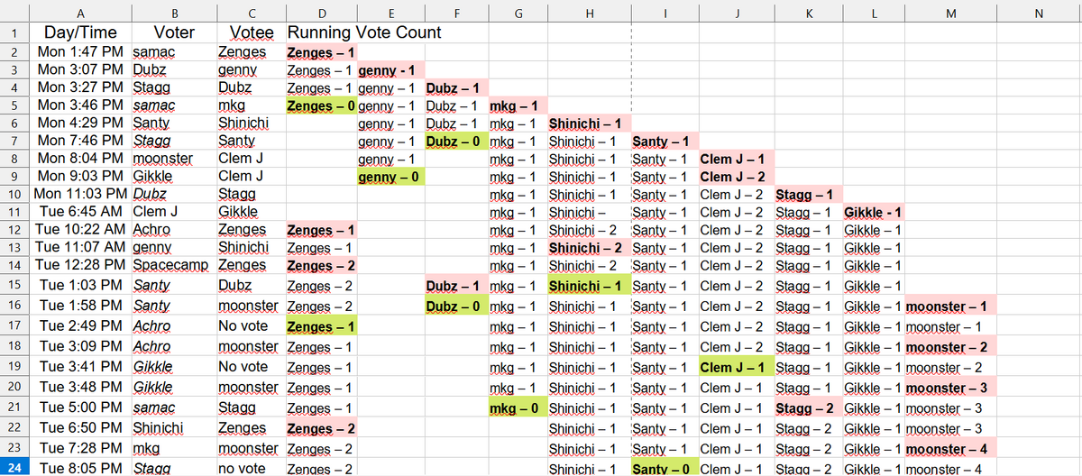This screenshot has width=1082, height=476.
Task: Click the green "mkg – 0" cell
Action: pos(517,408)
